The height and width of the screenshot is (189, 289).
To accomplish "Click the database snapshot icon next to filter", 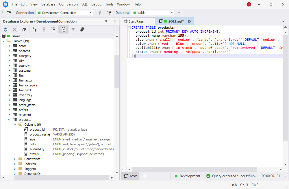I will coord(82,29).
